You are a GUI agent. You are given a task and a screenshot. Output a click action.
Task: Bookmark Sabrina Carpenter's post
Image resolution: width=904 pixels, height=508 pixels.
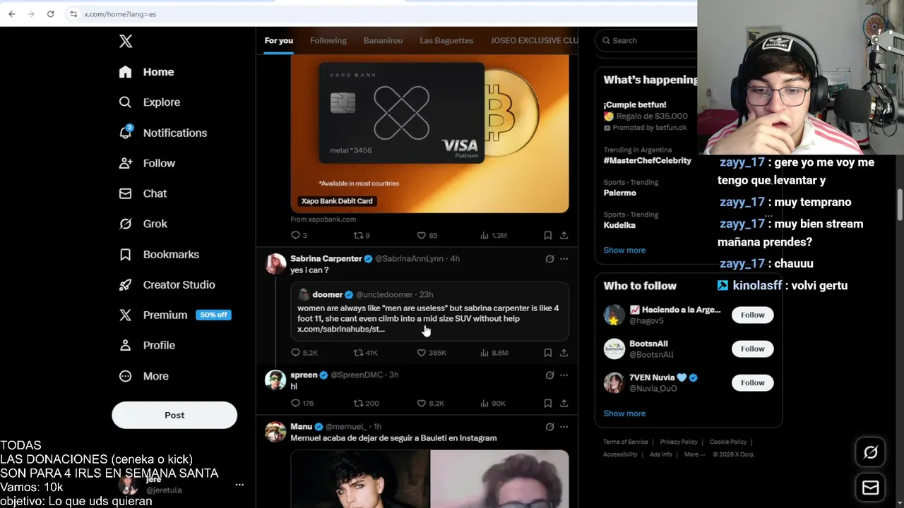click(x=547, y=352)
